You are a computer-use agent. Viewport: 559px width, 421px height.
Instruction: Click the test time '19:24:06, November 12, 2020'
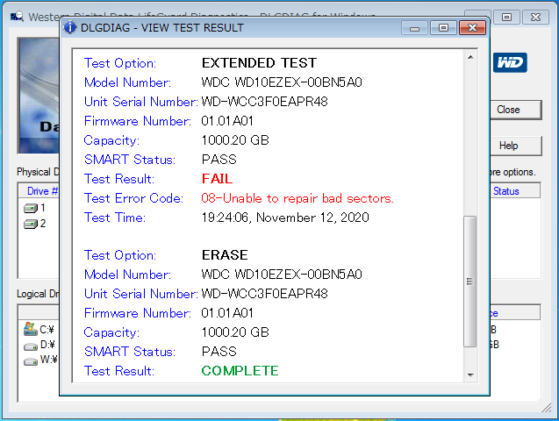click(285, 218)
